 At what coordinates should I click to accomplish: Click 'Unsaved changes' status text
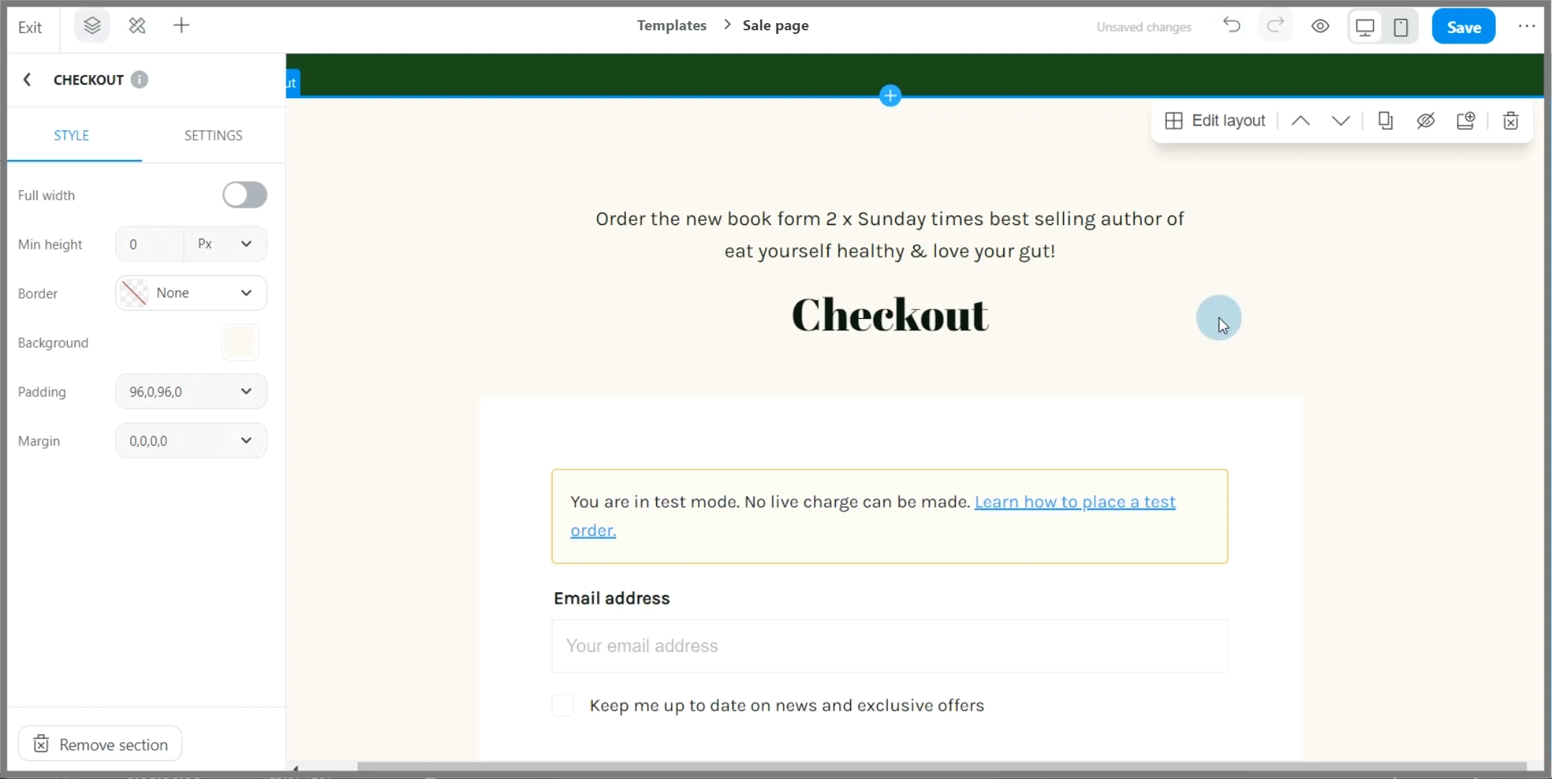tap(1143, 27)
